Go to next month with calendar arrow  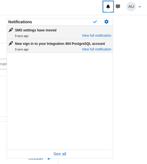[x=49, y=159]
